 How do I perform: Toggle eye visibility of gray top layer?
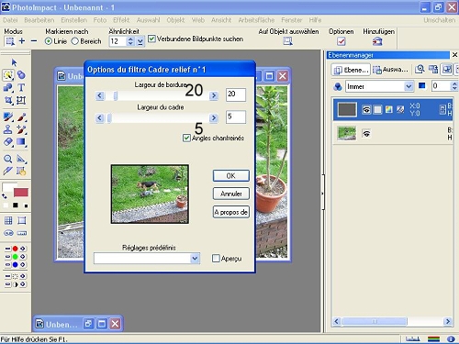pos(366,109)
